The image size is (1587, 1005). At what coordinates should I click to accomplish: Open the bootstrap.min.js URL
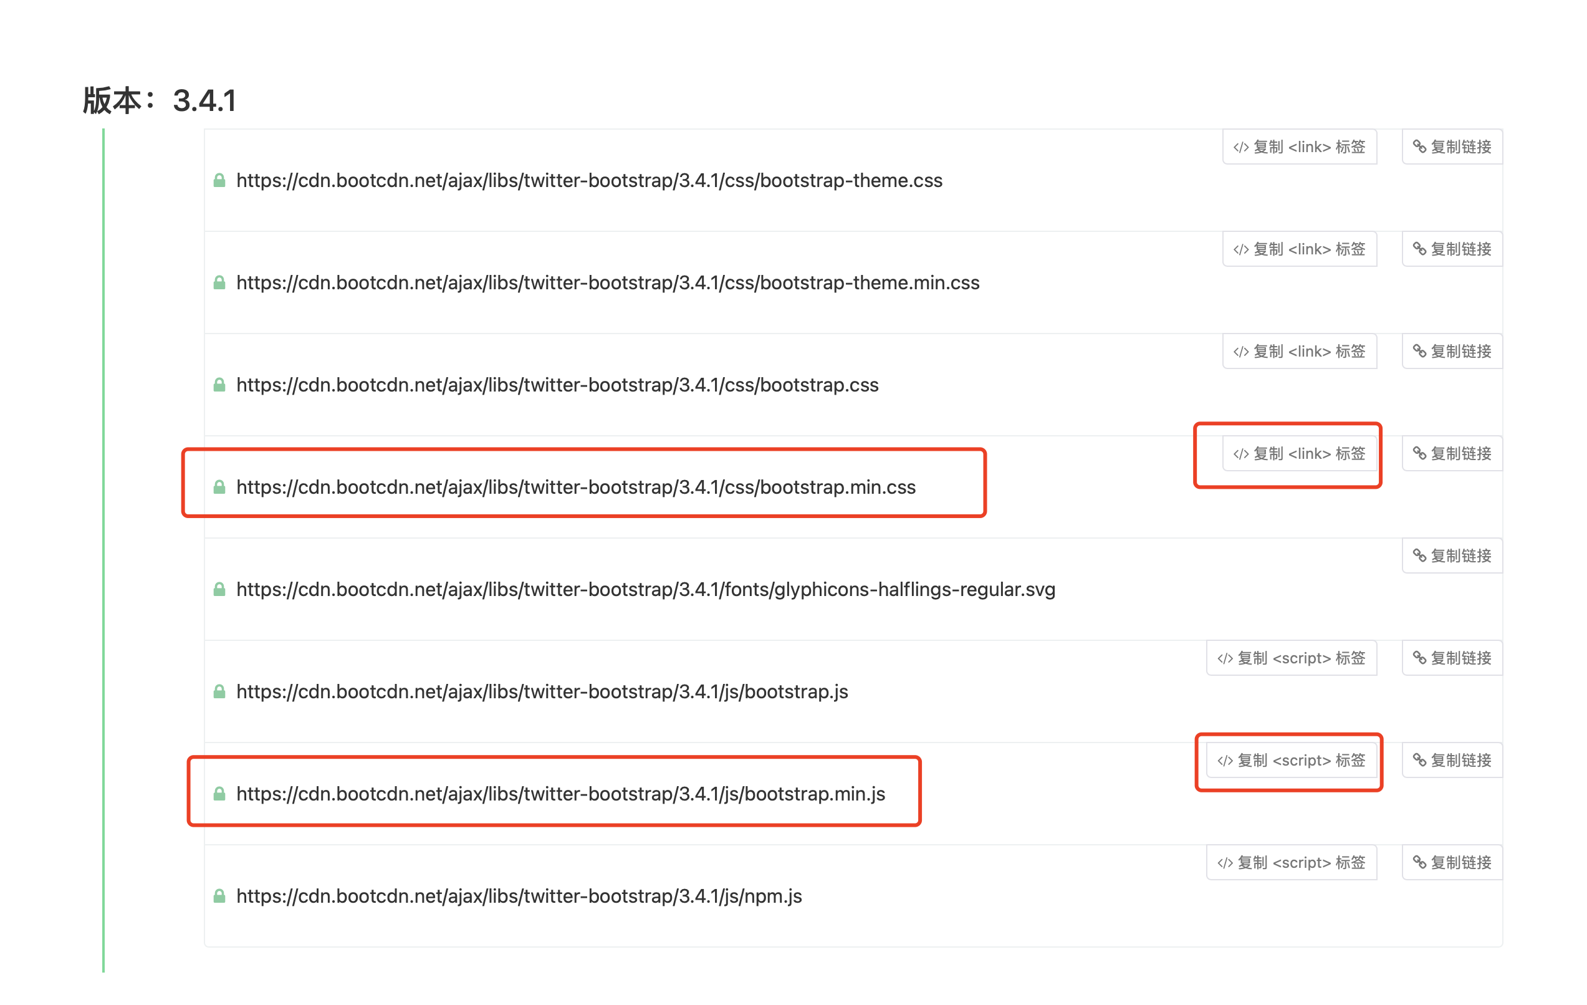tap(560, 794)
